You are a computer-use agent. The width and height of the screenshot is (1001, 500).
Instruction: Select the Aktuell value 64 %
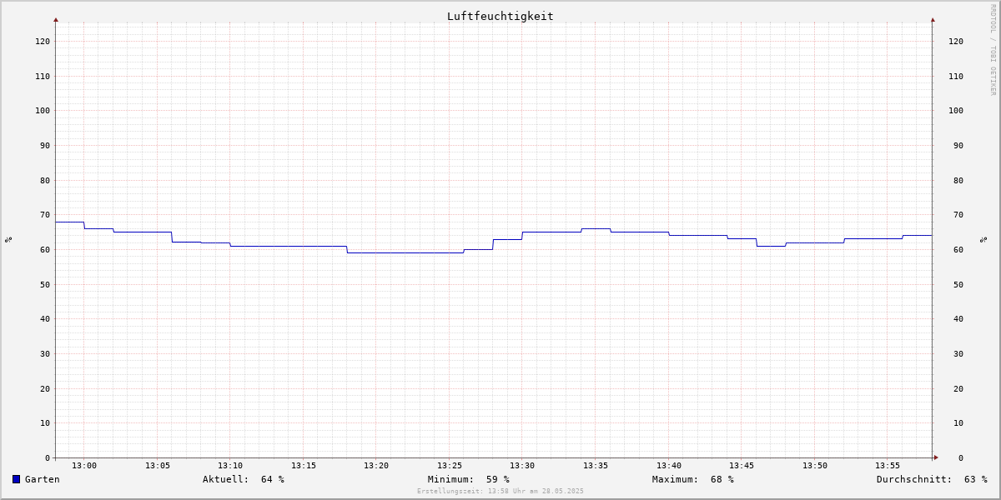coord(273,479)
